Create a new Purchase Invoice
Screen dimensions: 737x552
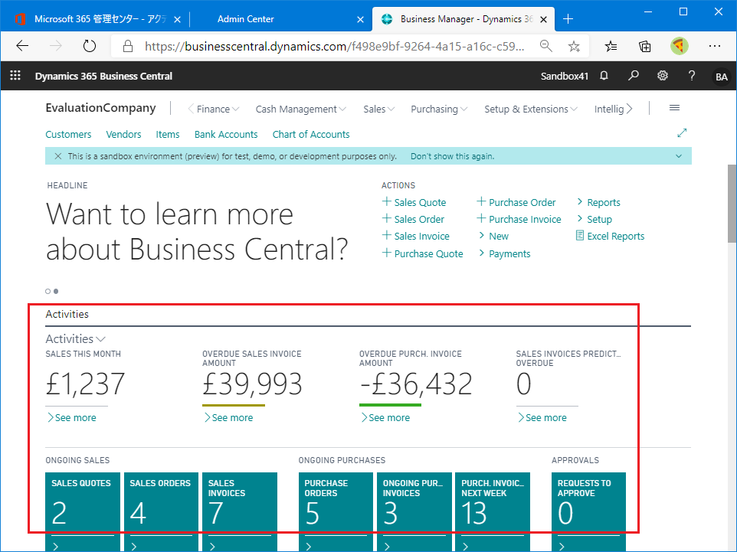(x=519, y=220)
